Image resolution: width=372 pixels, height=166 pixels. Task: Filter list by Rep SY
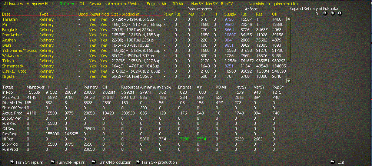pos(226,4)
